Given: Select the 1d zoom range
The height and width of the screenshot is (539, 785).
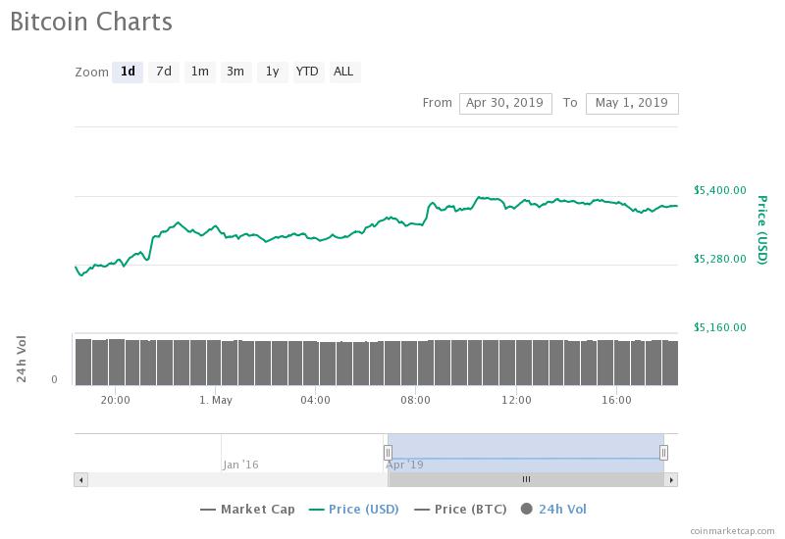Looking at the screenshot, I should click(128, 72).
